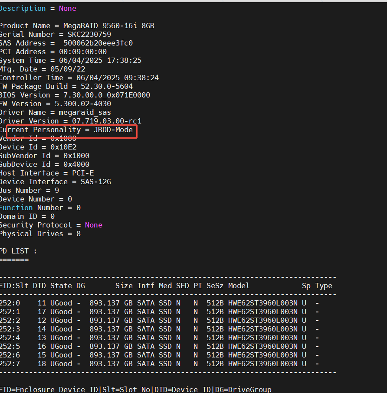The height and width of the screenshot is (393, 387).
Task: Click the Vendor Id 0x1000 line
Action: pos(38,138)
